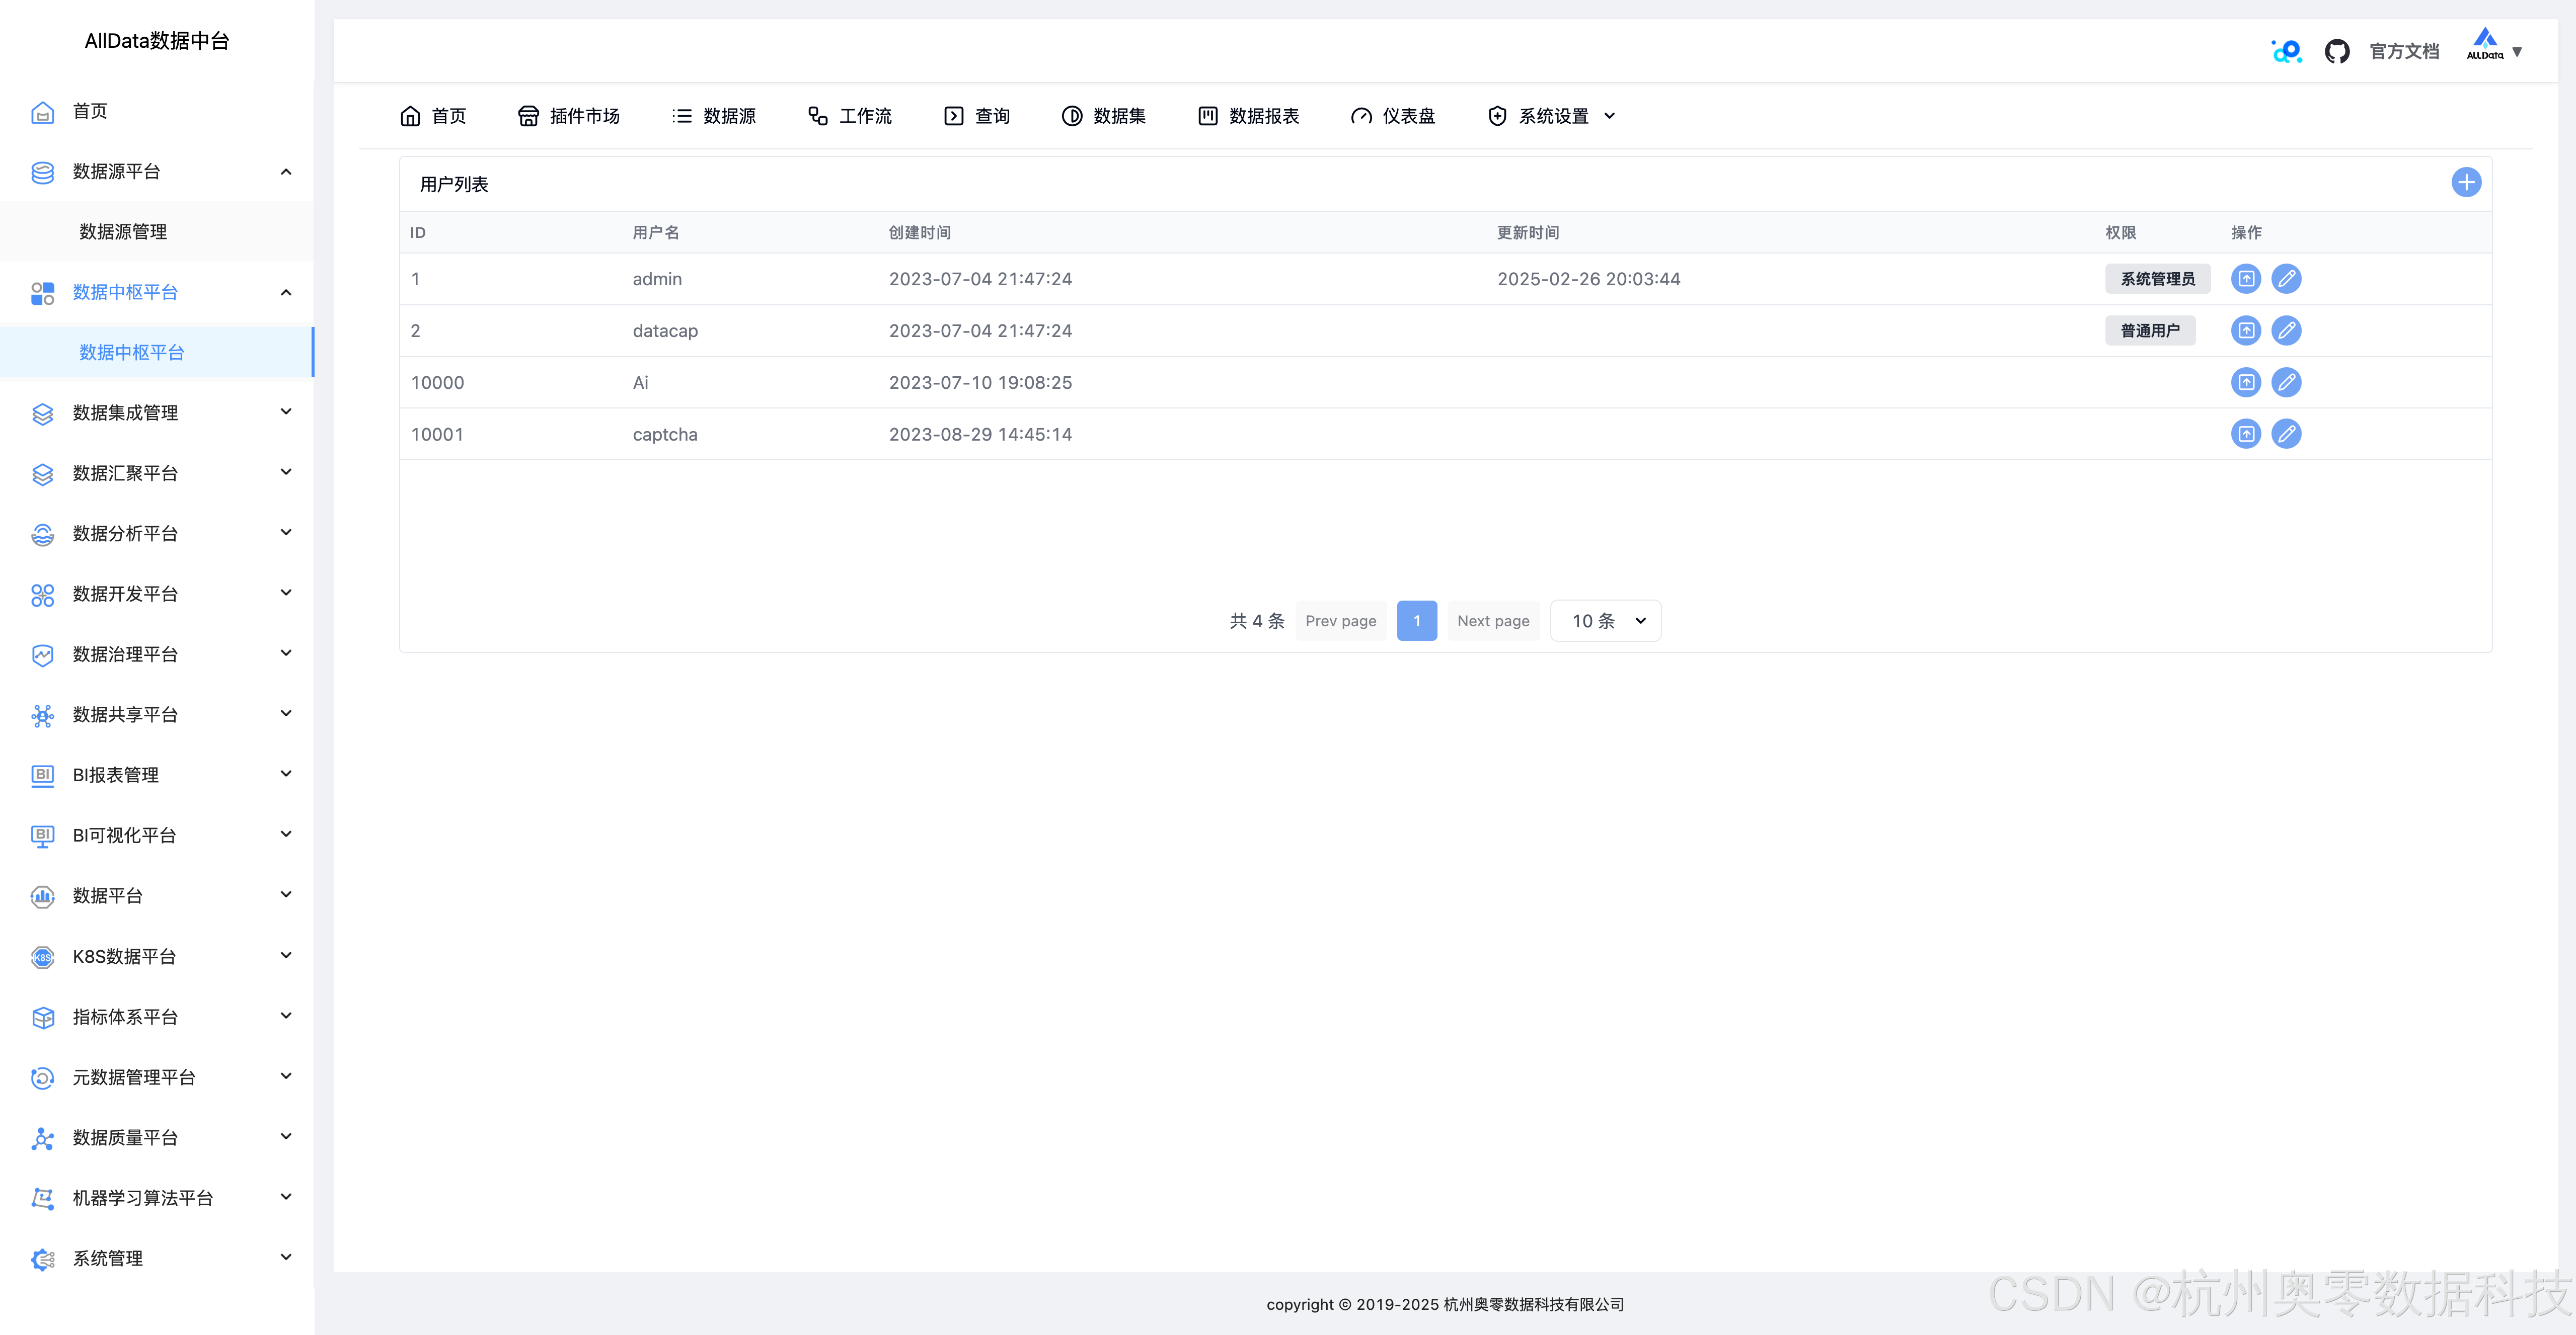Click the add user plus icon
The height and width of the screenshot is (1335, 2576).
2465,183
